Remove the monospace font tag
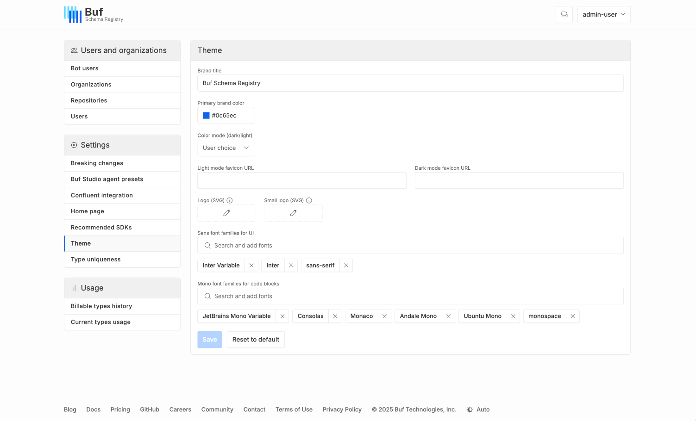 [573, 316]
